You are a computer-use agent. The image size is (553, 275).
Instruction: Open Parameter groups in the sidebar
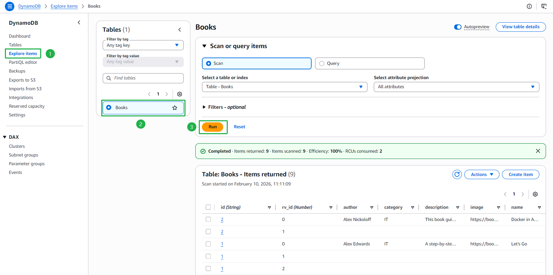(27, 164)
